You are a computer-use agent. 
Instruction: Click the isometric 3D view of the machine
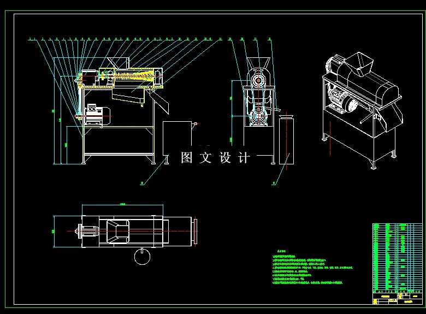coord(362,110)
